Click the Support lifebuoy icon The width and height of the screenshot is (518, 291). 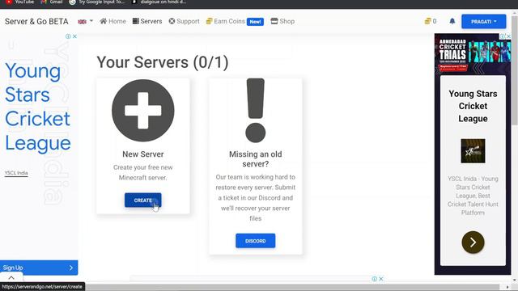point(172,21)
